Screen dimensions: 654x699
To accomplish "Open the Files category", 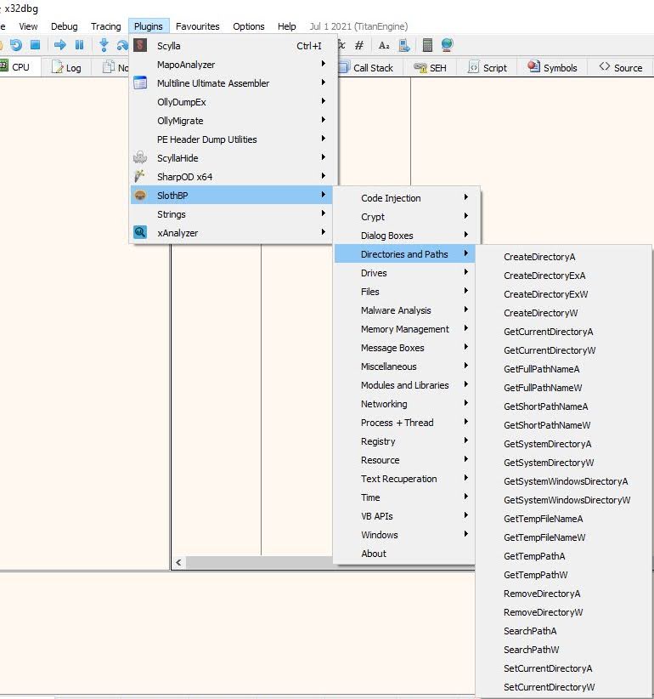I will [x=404, y=292].
